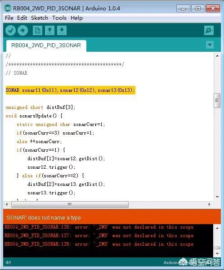Screen dimensions: 224x270
Task: Click the 'if(sonarCurr==3) sonarCurr=1;' line
Action: (x=55, y=133)
